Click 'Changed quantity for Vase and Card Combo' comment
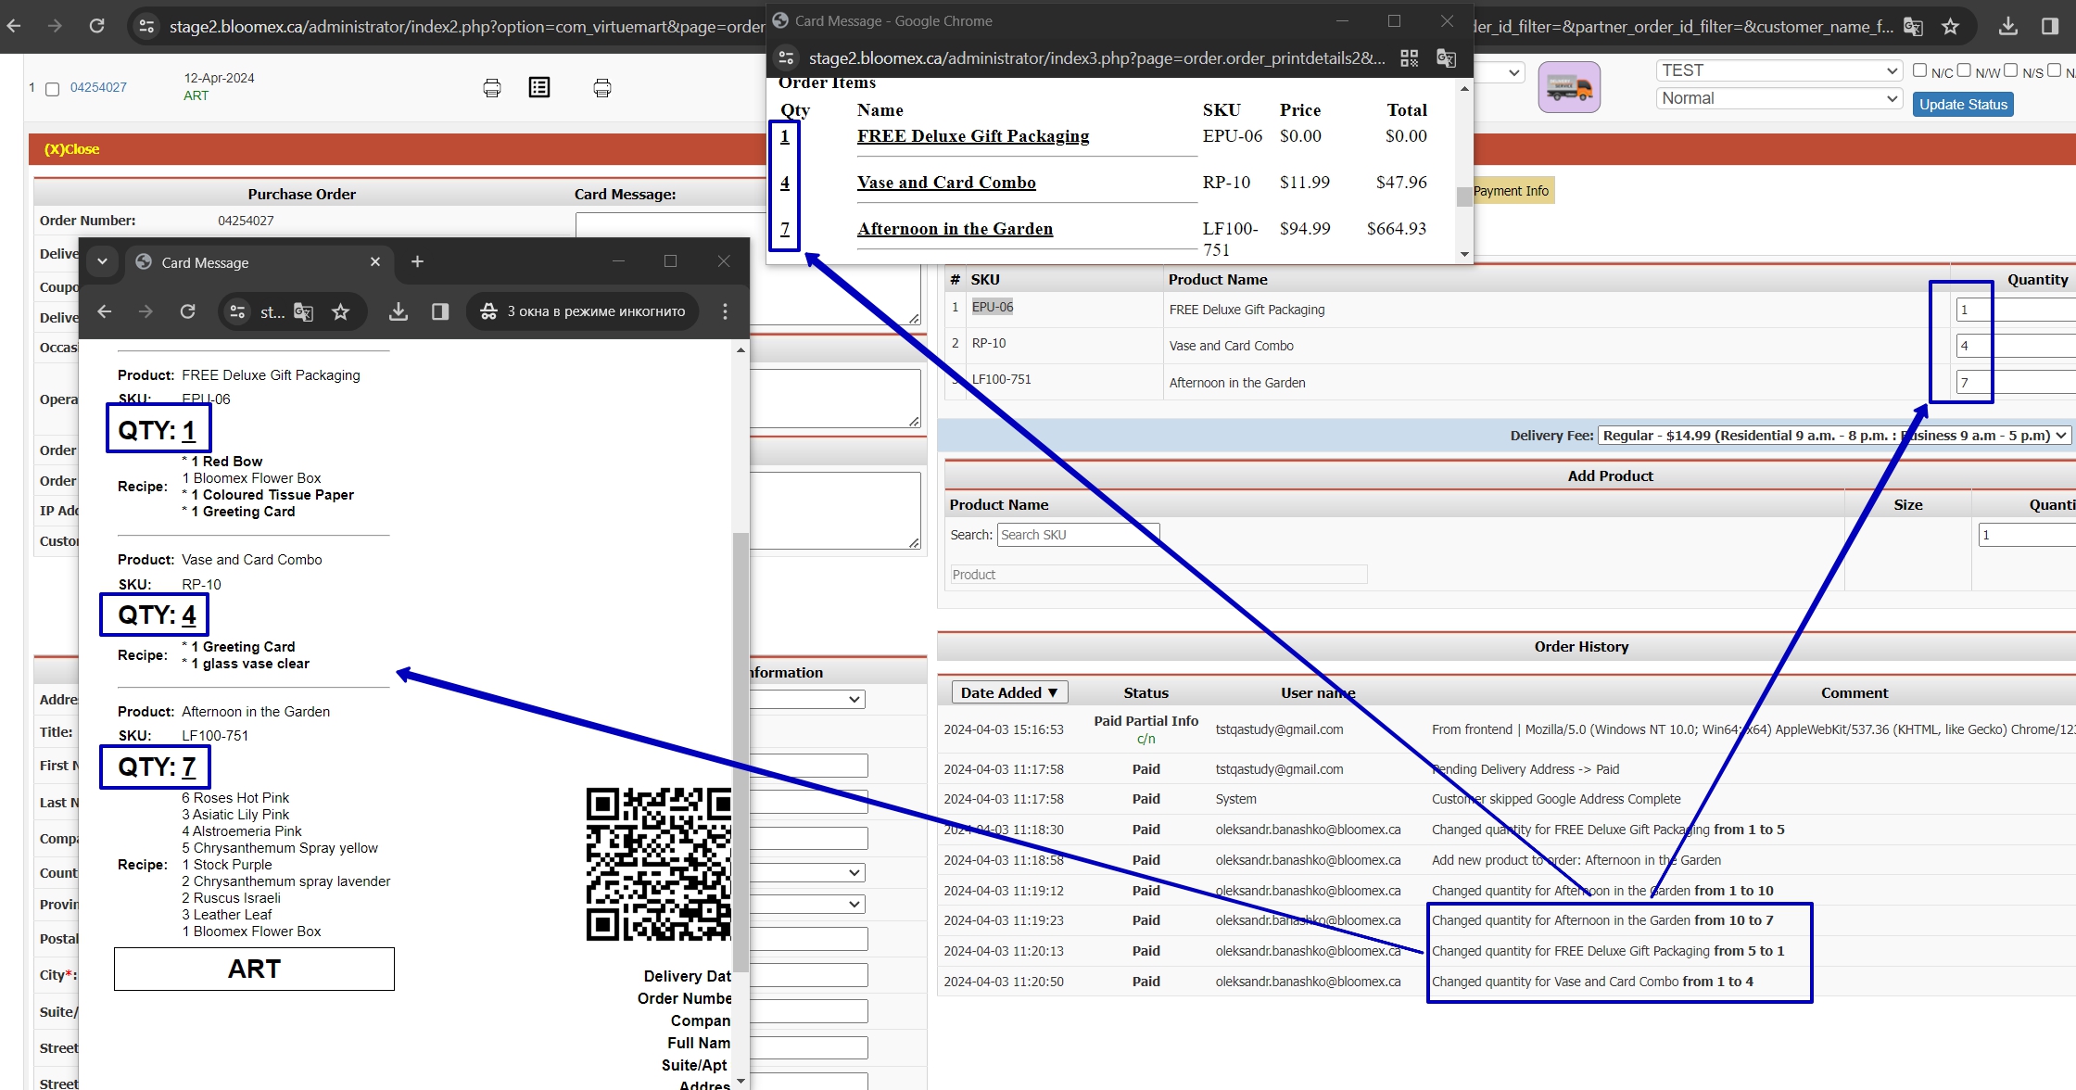Viewport: 2076px width, 1090px height. (1592, 982)
